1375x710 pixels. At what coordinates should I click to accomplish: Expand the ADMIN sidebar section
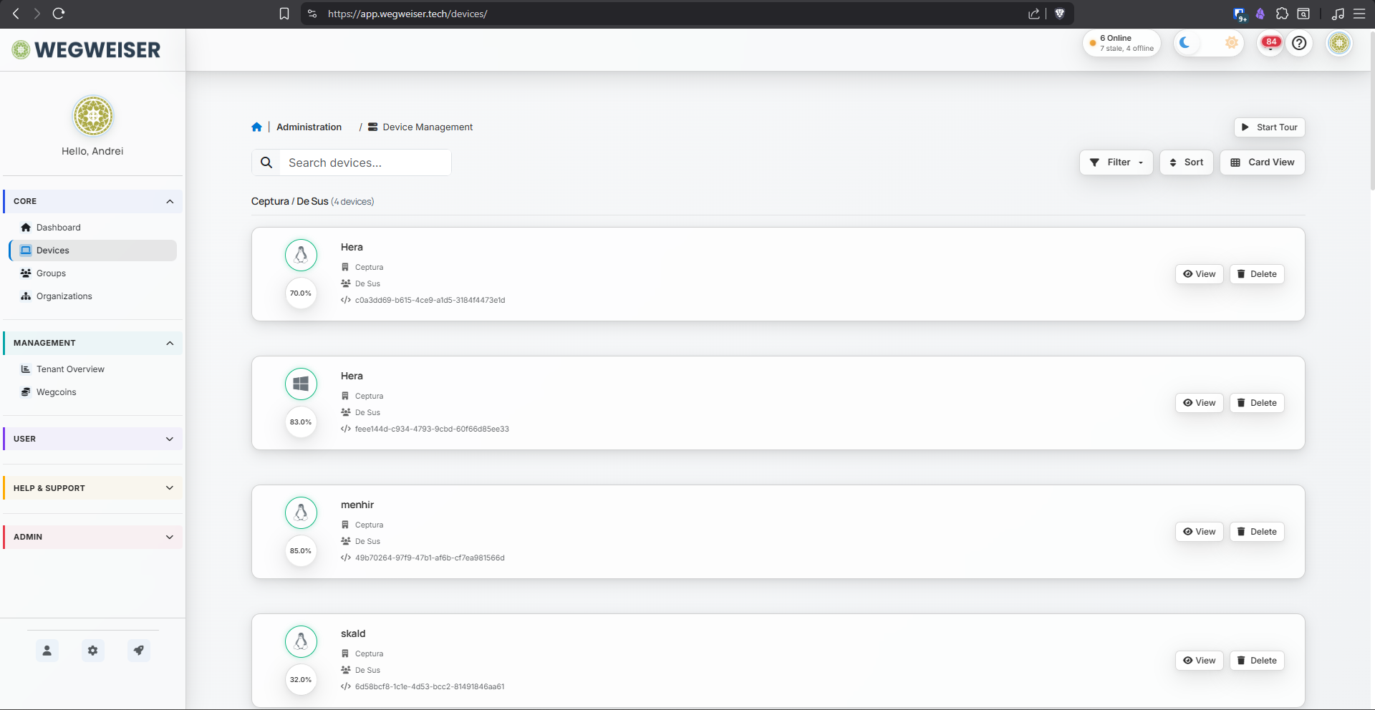pyautogui.click(x=93, y=537)
